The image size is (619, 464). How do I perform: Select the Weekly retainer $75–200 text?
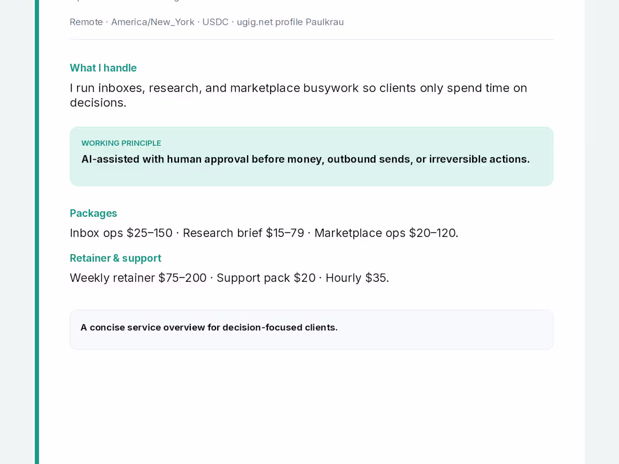(x=138, y=278)
